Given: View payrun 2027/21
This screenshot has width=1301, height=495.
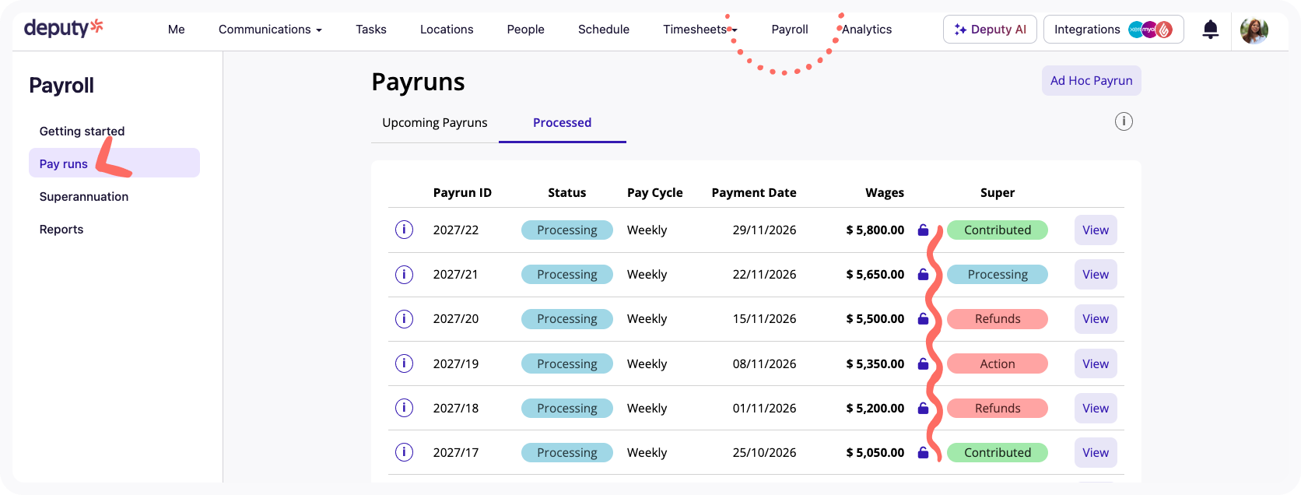Looking at the screenshot, I should 1096,275.
